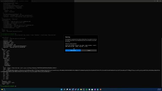Screen dimensions: 162x91
Task: Click the "unwrapKey" entry in keyOps
Action: 7,65
